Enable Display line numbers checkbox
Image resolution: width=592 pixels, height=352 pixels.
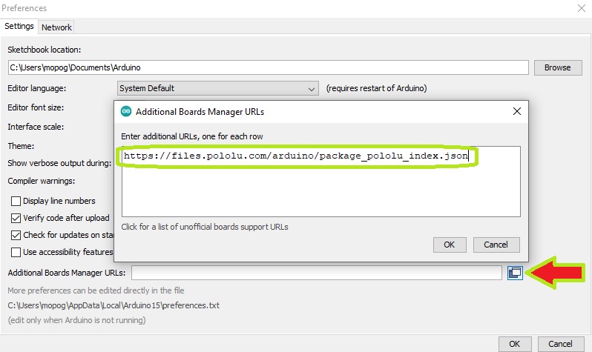tap(16, 201)
